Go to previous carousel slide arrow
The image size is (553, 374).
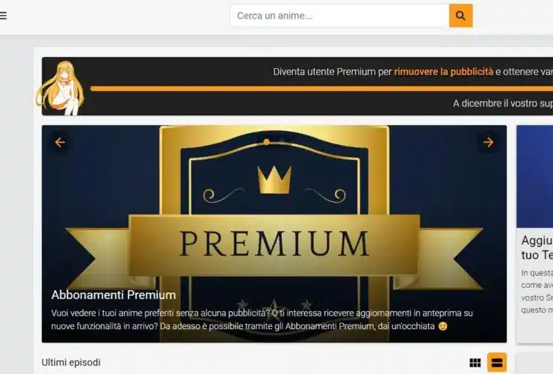coord(60,142)
